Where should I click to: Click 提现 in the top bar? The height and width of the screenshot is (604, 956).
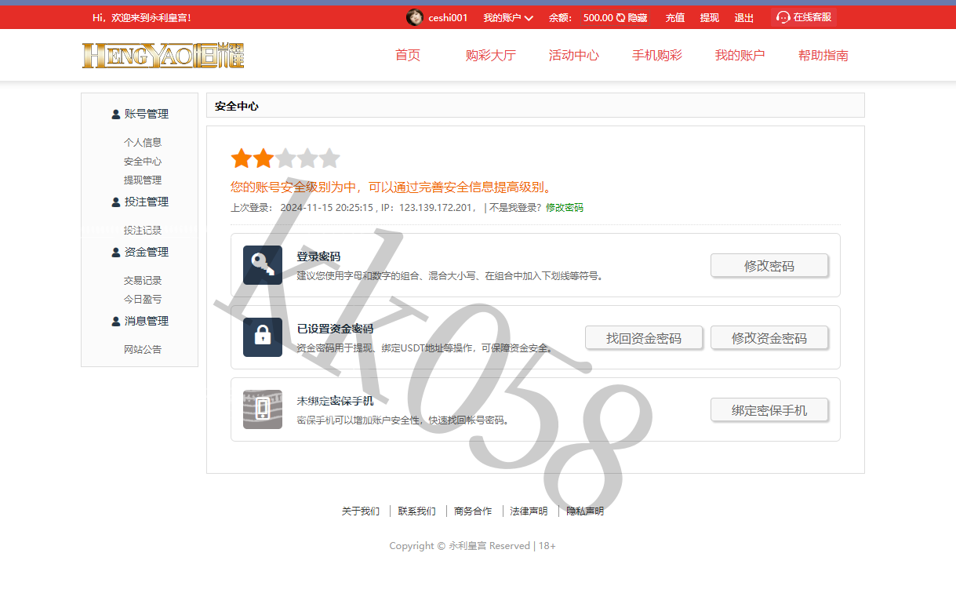click(710, 18)
